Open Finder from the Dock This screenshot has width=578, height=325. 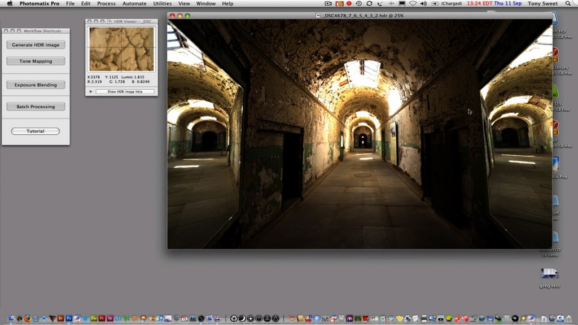[11, 319]
